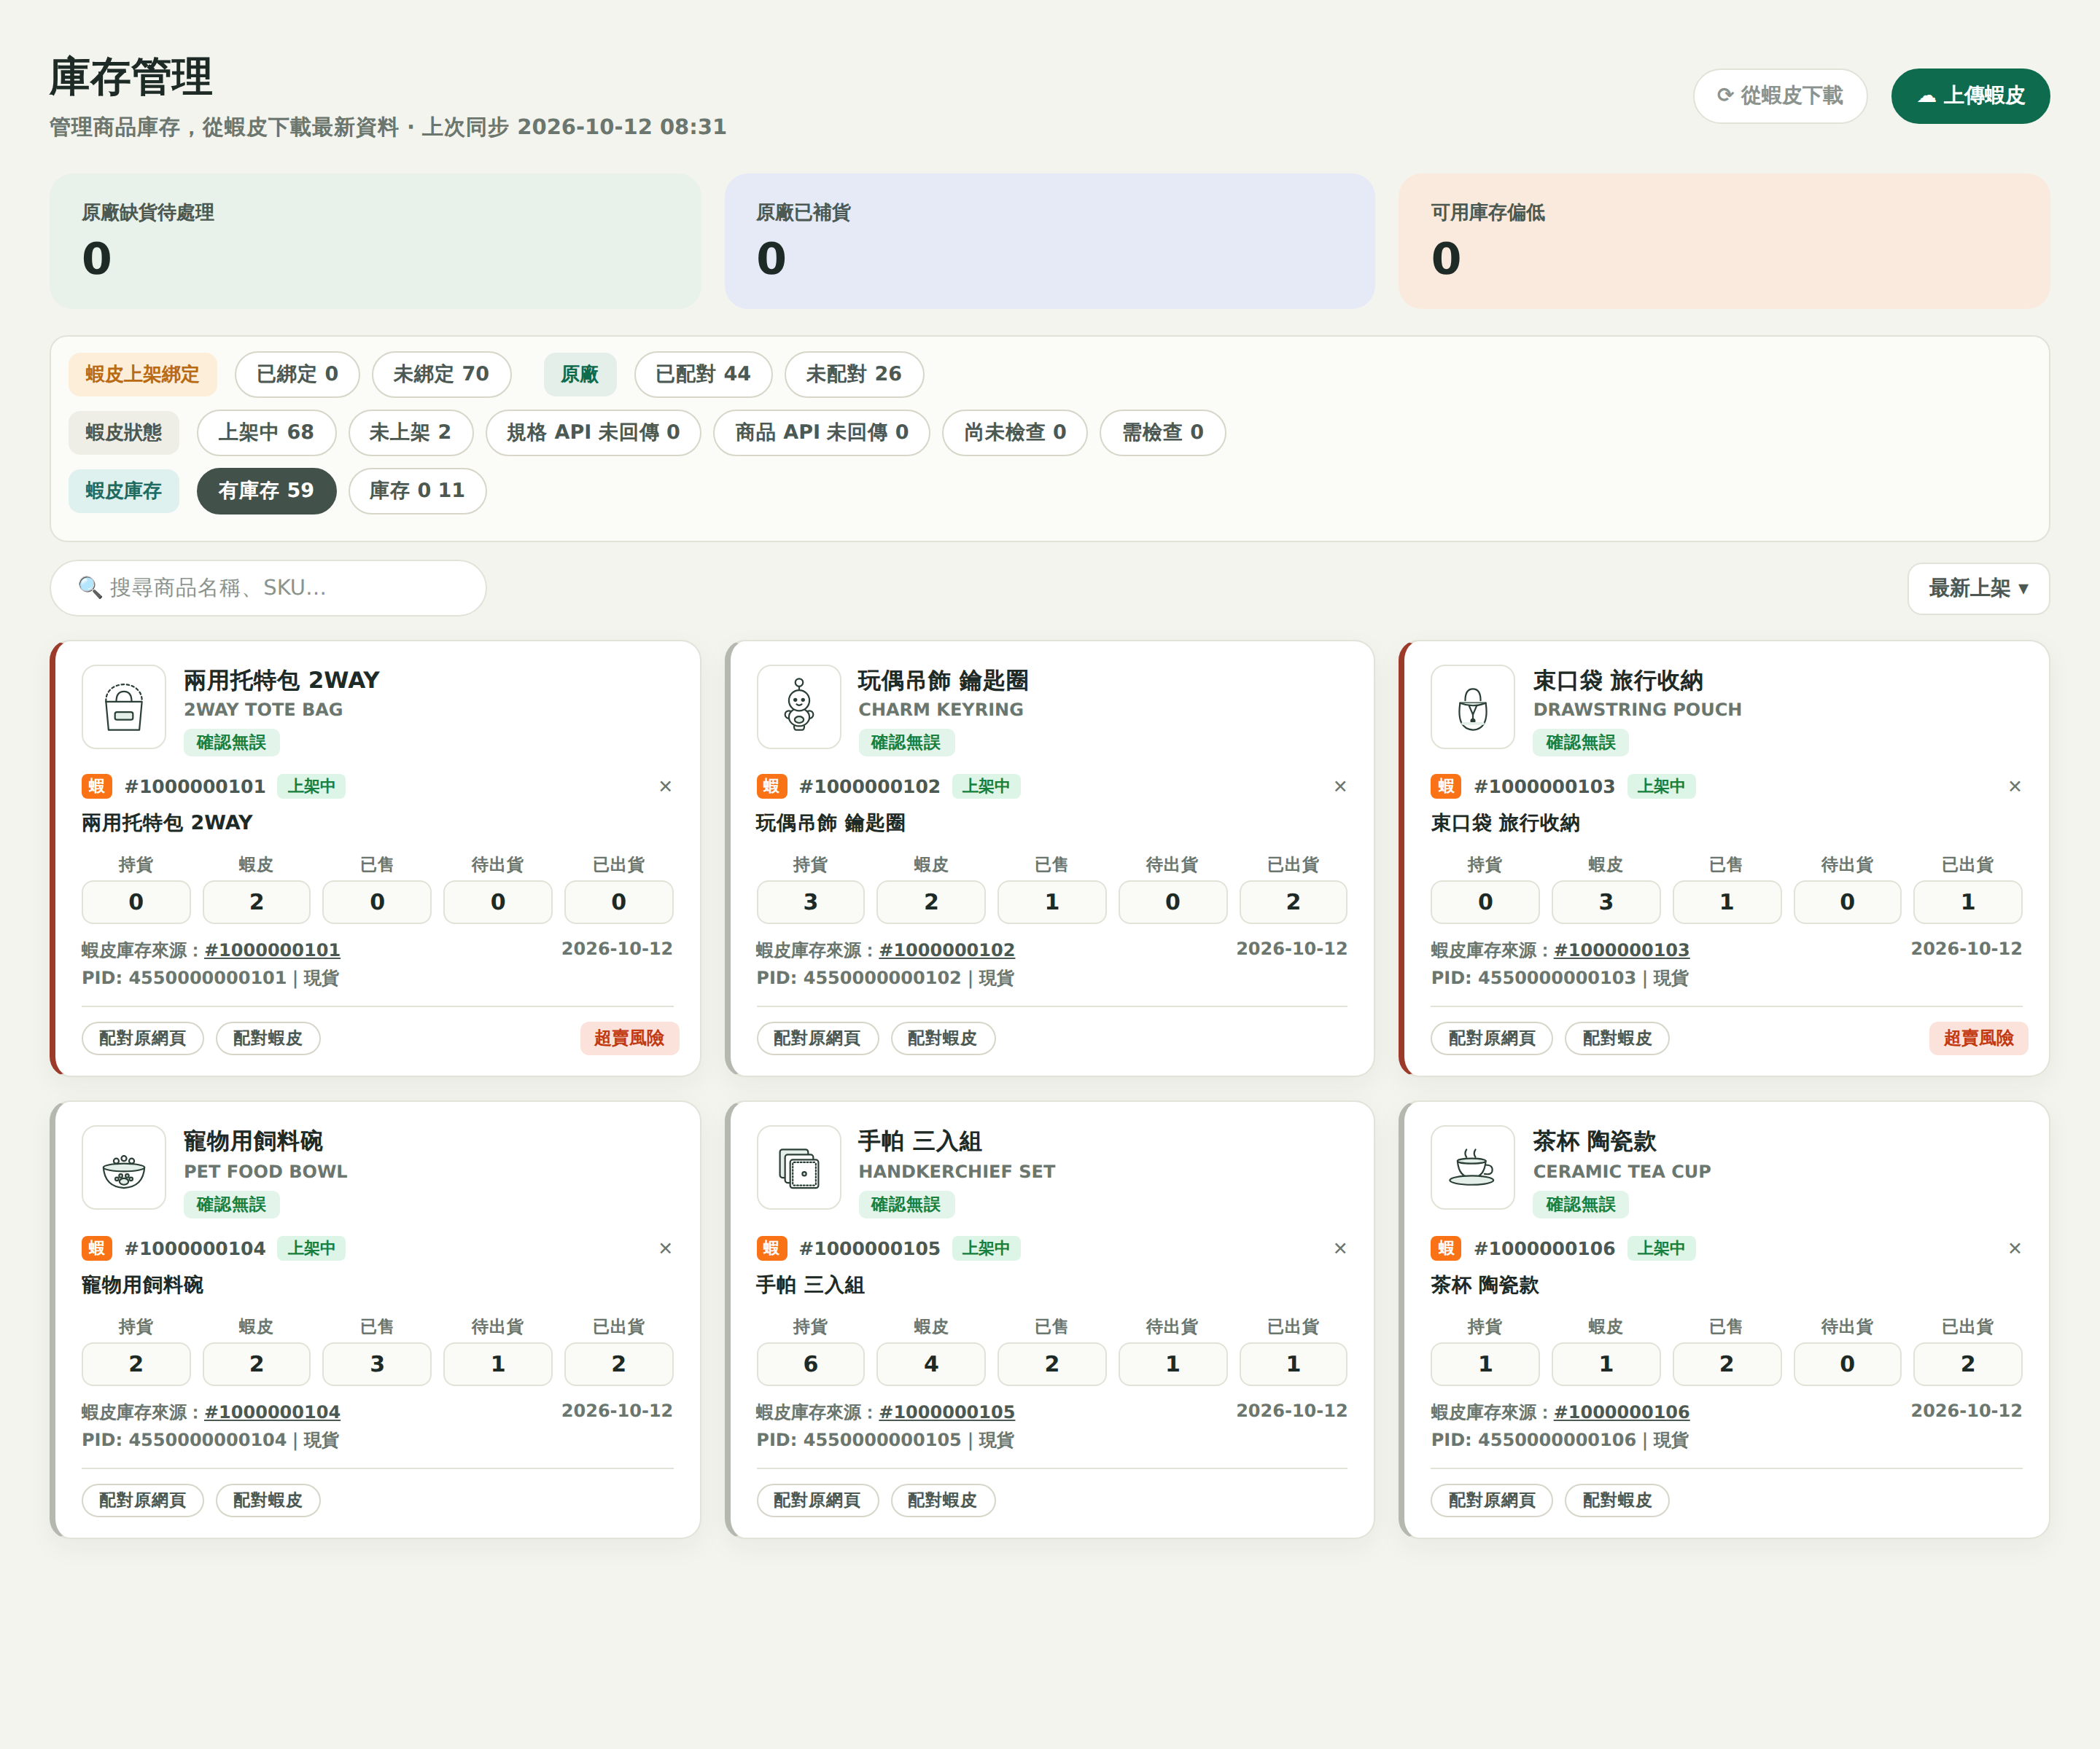
Task: Click the drawstring pouch product thumbnail icon
Action: tap(1473, 707)
